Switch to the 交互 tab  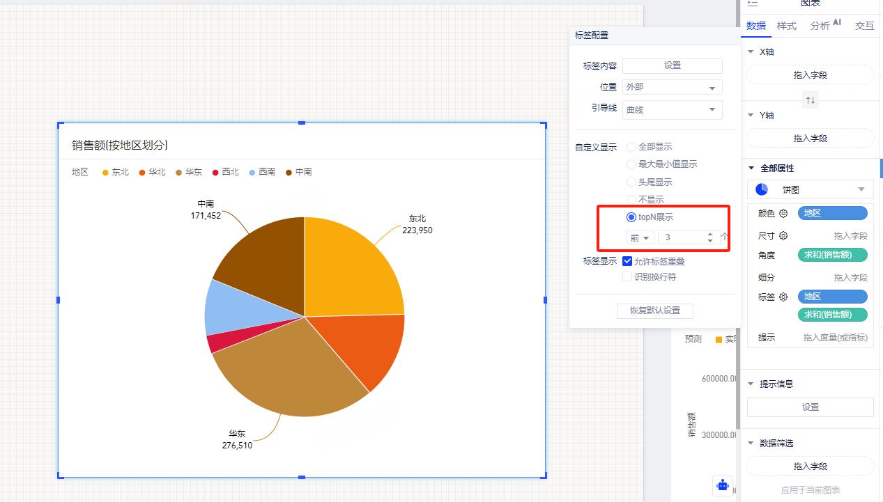click(865, 26)
